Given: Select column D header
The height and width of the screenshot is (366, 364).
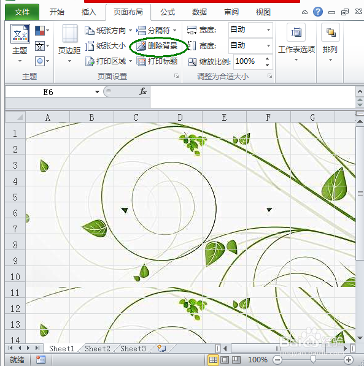Looking at the screenshot, I should coord(180,117).
